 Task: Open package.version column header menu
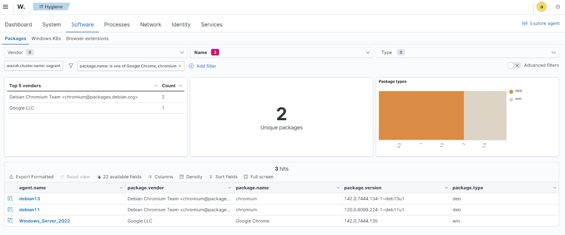click(x=446, y=188)
